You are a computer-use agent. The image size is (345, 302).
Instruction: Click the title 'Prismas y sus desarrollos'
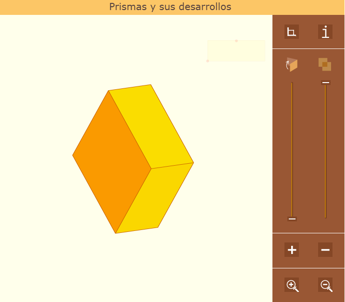pos(170,7)
